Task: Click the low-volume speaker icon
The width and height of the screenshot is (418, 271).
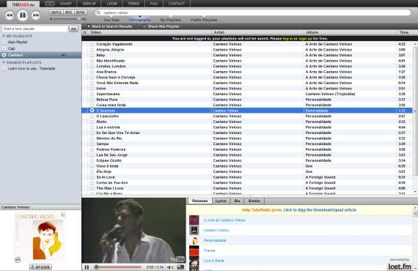Action: click(51, 19)
